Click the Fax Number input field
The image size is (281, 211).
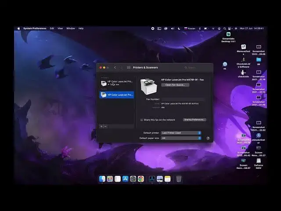pos(183,99)
